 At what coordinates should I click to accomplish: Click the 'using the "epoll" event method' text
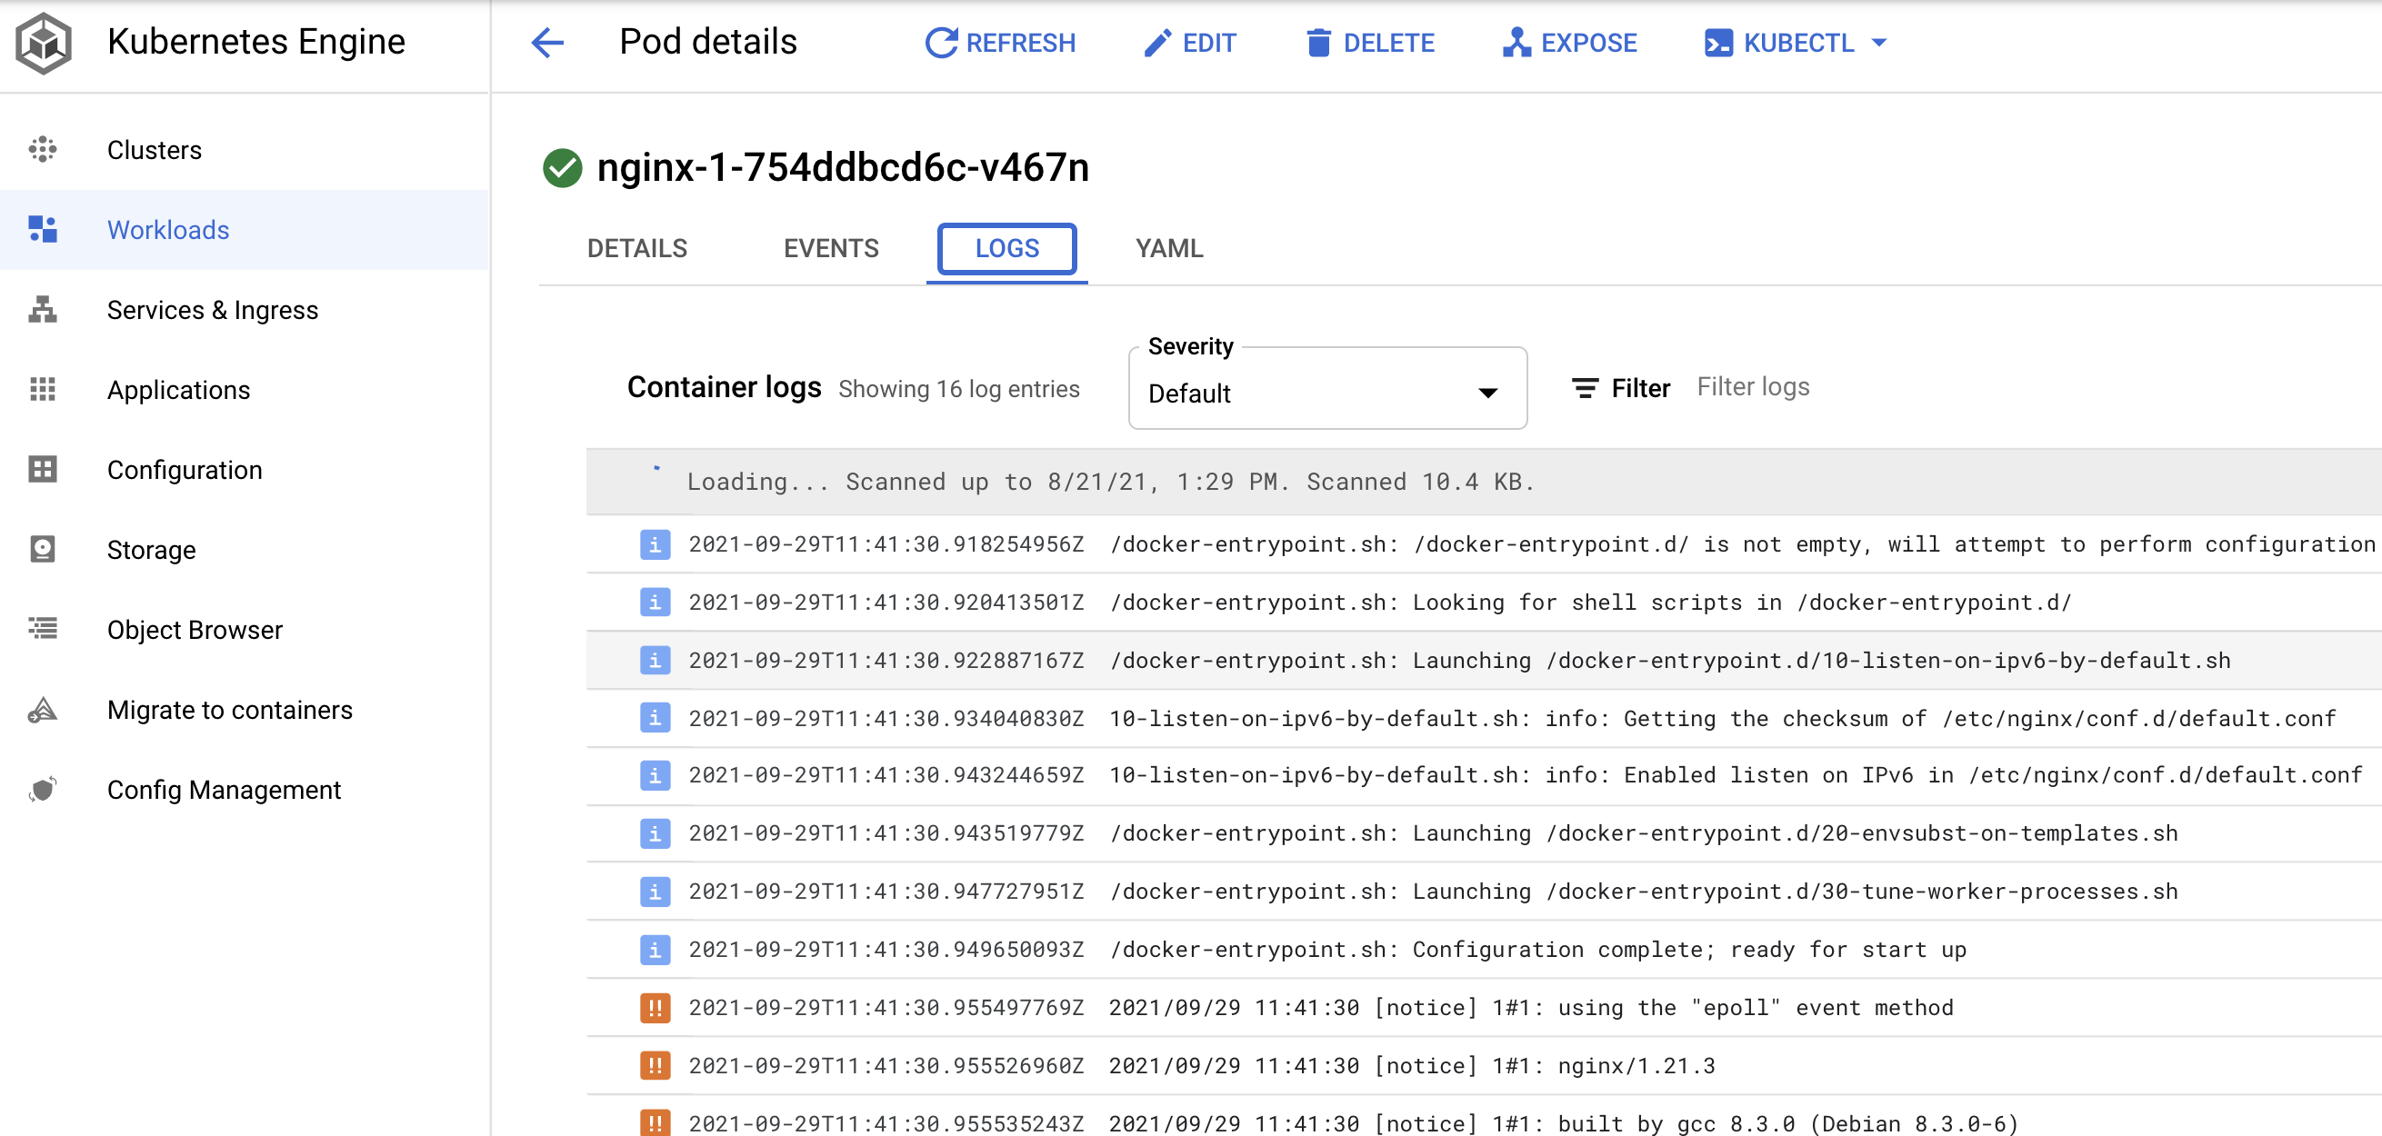[x=1755, y=1008]
